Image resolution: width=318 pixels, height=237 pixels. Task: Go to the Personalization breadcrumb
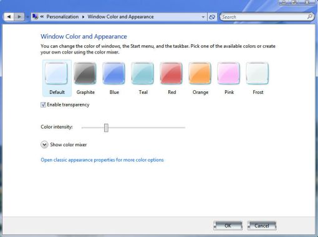62,17
